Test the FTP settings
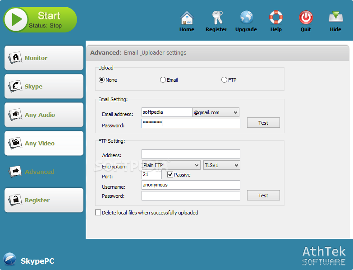Screen dimensions: 353x270 pyautogui.click(x=263, y=196)
